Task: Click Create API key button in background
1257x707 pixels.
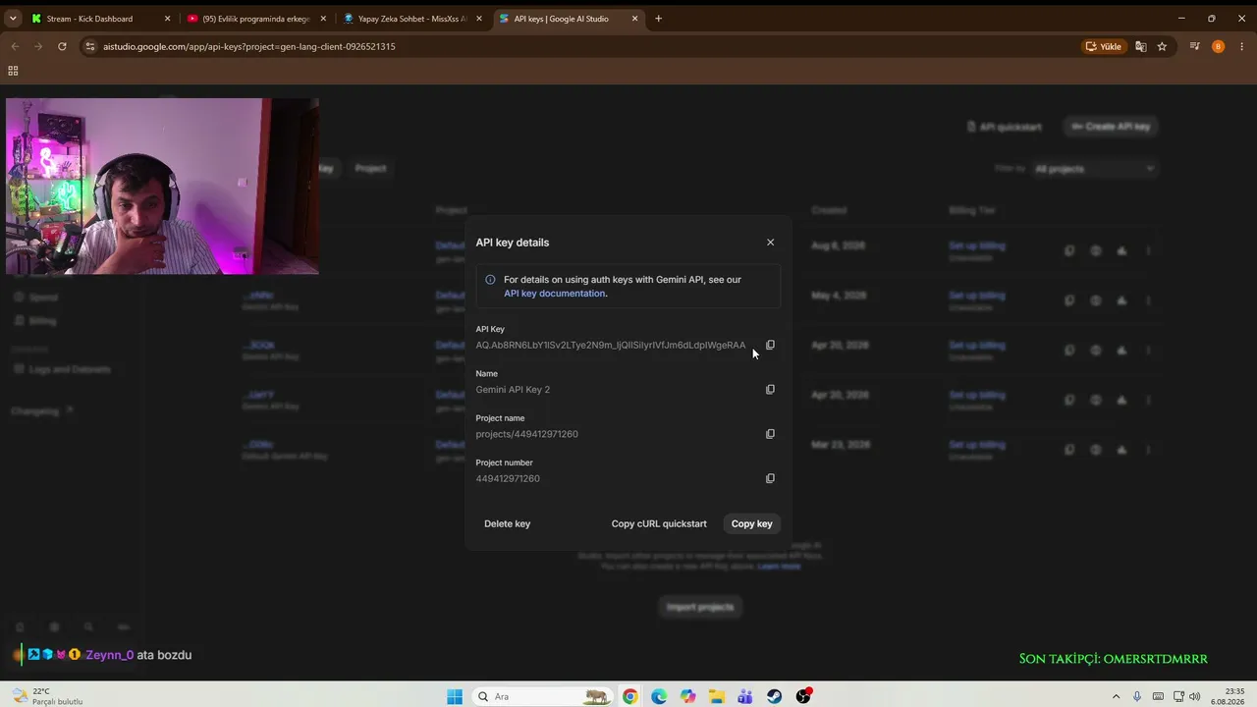Action: pyautogui.click(x=1111, y=127)
